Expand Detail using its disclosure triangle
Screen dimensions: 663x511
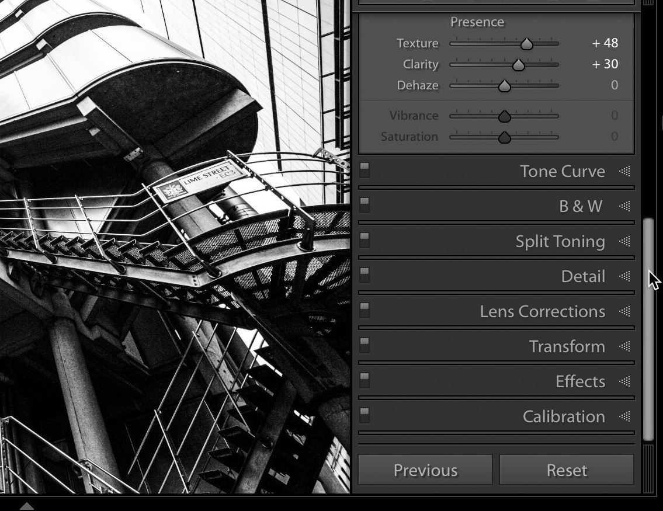625,276
